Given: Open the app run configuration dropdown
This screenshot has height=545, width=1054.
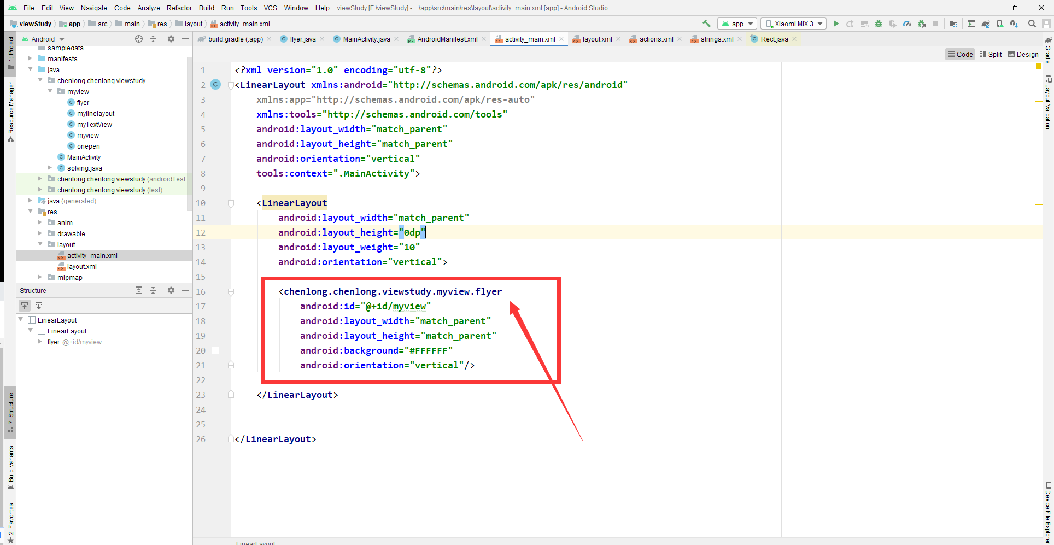Looking at the screenshot, I should (x=737, y=24).
